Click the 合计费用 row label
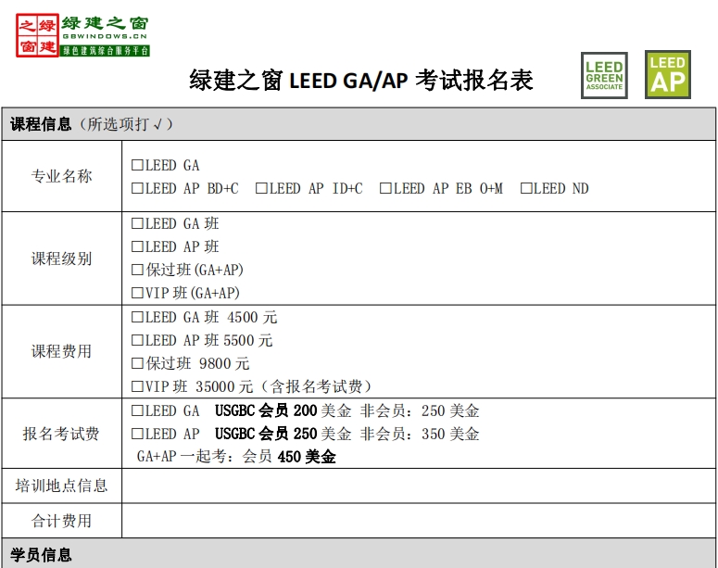718x568 pixels. (61, 521)
